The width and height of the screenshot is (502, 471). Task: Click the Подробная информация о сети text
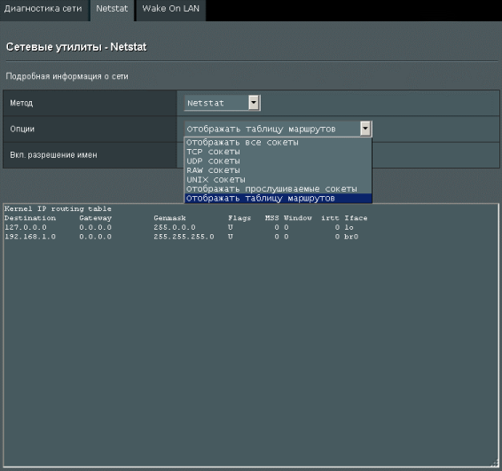67,76
